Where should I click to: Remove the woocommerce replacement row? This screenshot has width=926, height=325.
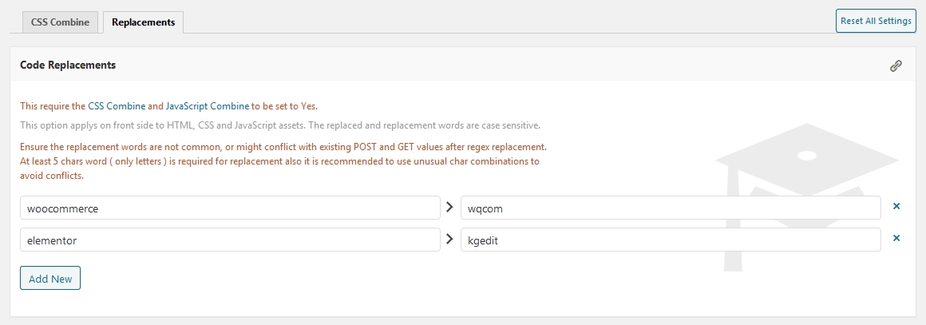[x=896, y=206]
